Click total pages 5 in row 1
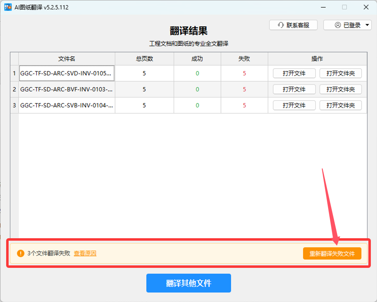Screen dimensions: 377x302 coord(144,73)
